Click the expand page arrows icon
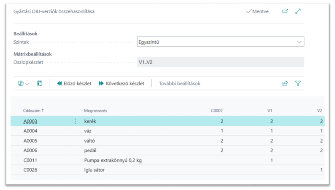Viewport: 335px width, 190px height. (x=298, y=11)
